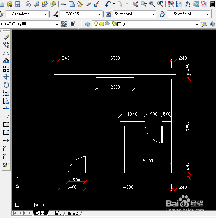Select the Offset tool

(x=6, y=61)
